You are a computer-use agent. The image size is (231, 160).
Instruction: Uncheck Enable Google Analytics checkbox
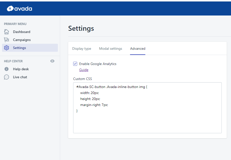(x=75, y=64)
